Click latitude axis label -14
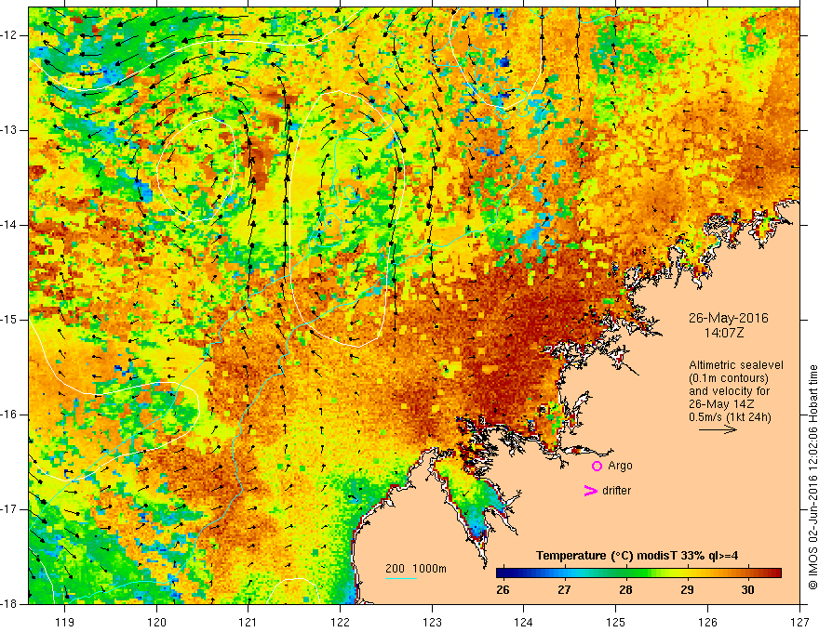819x632 pixels. (10, 225)
